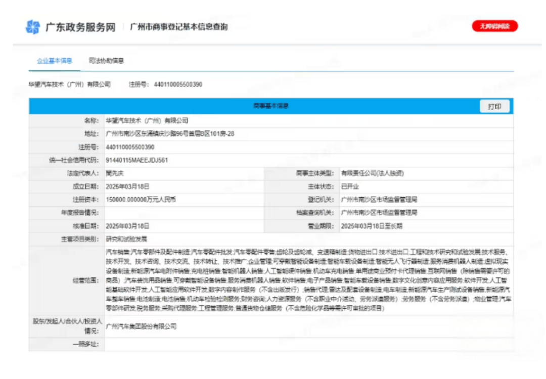Select the legal representative name value

(x=115, y=173)
